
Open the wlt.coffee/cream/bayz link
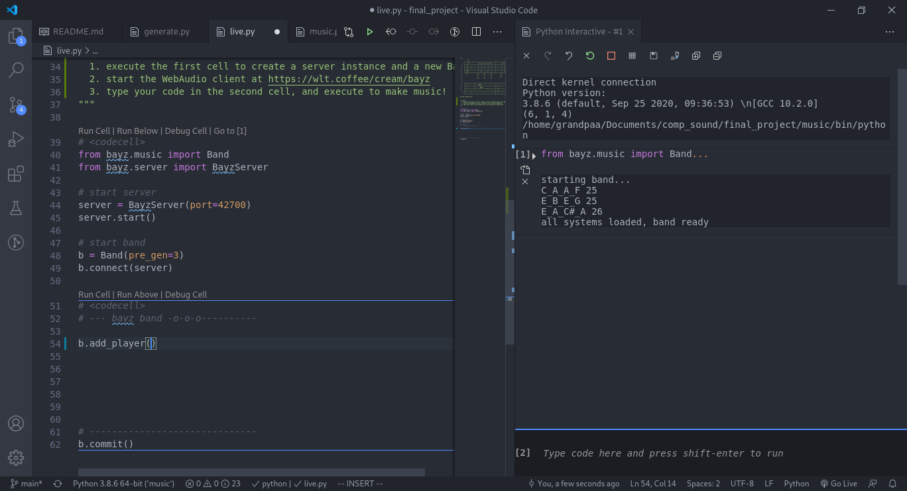click(349, 79)
